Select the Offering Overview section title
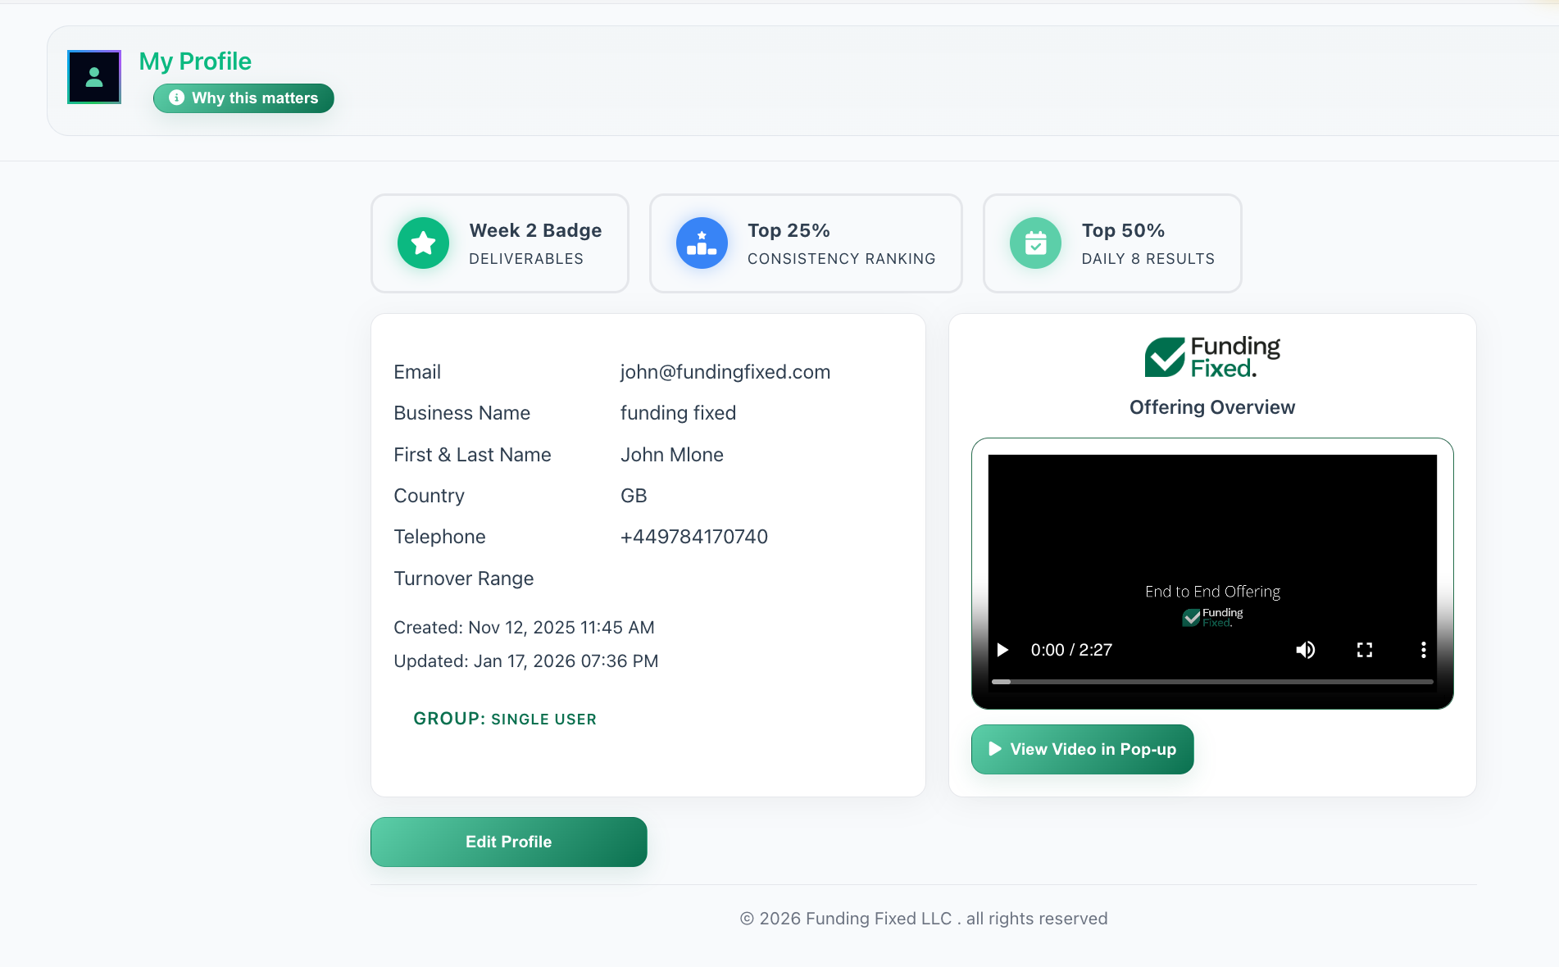This screenshot has height=967, width=1559. coord(1212,406)
